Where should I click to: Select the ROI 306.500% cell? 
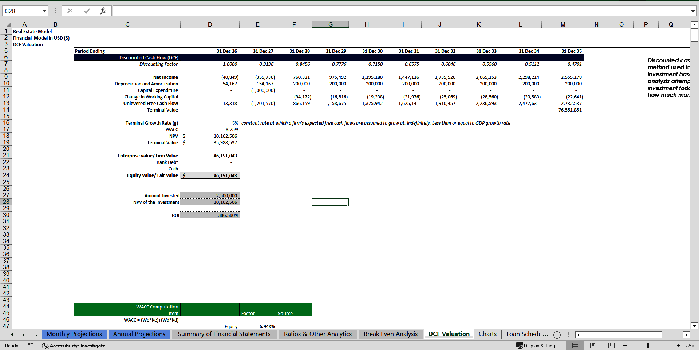coord(210,215)
